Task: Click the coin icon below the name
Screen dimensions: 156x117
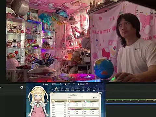Action: [94, 97]
